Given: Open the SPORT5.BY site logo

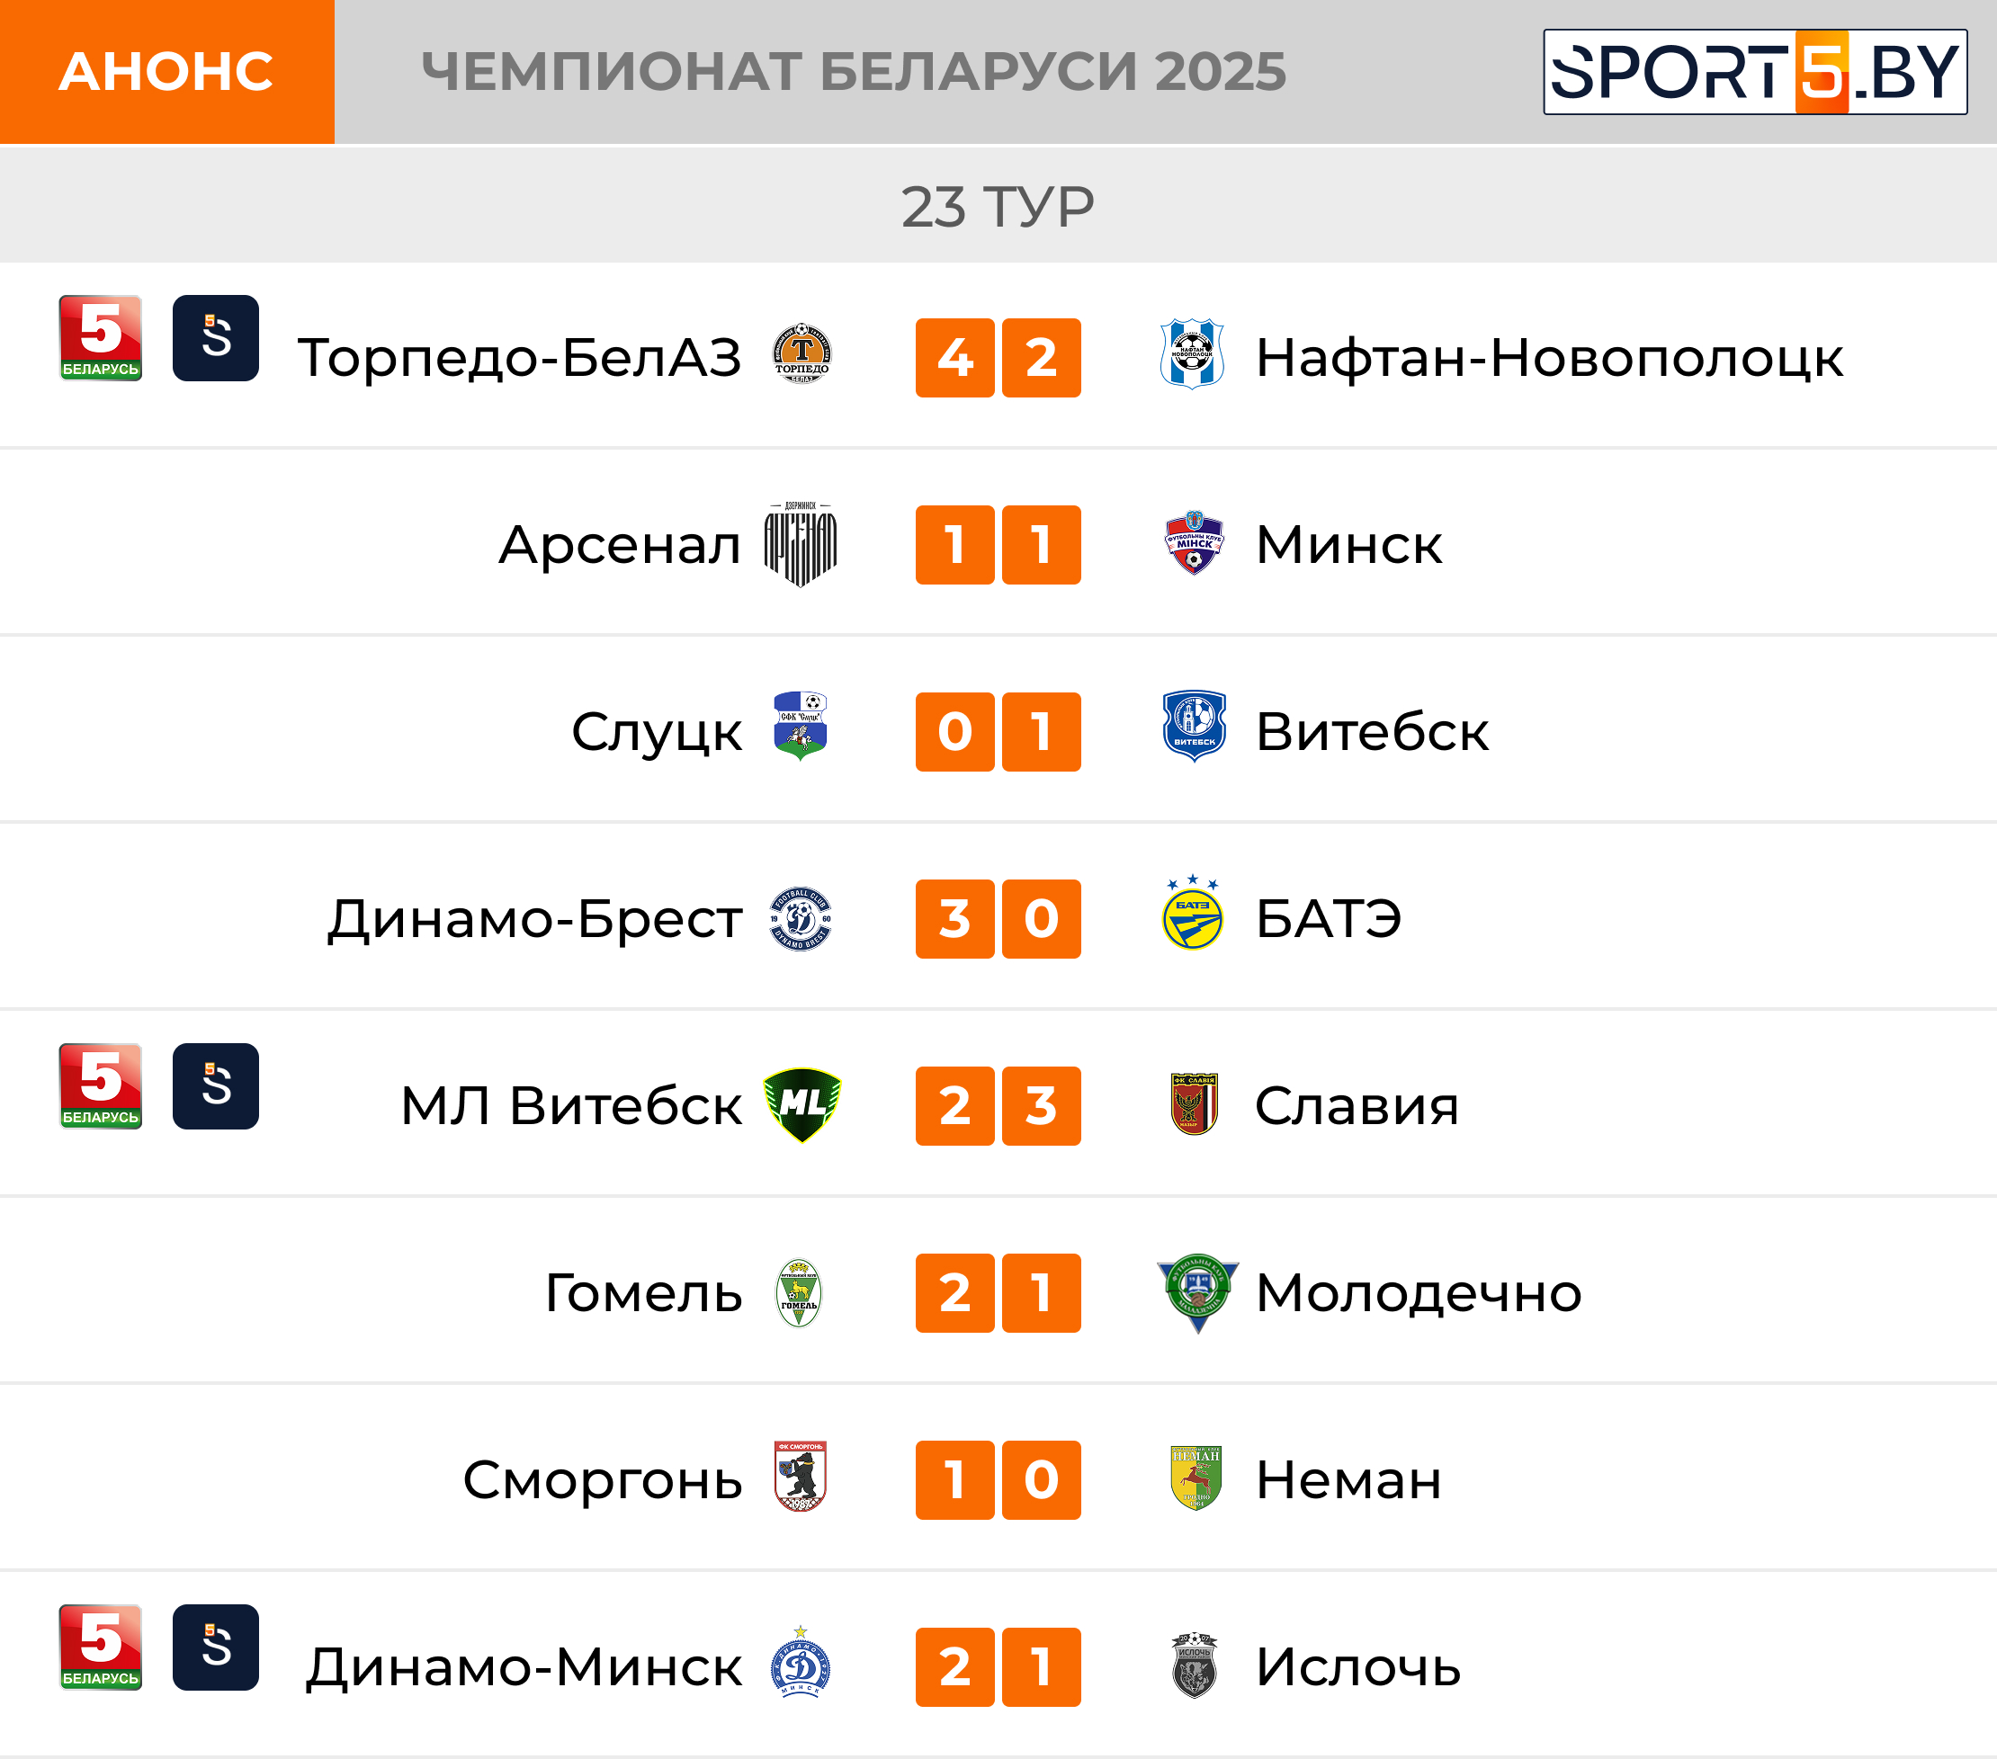Looking at the screenshot, I should coord(1755,72).
